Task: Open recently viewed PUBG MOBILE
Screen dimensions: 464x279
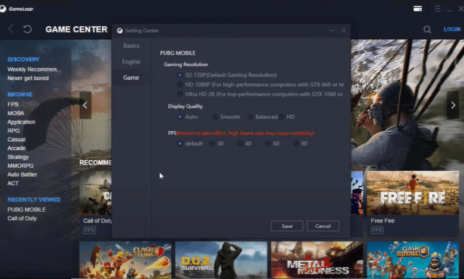Action: [x=27, y=210]
